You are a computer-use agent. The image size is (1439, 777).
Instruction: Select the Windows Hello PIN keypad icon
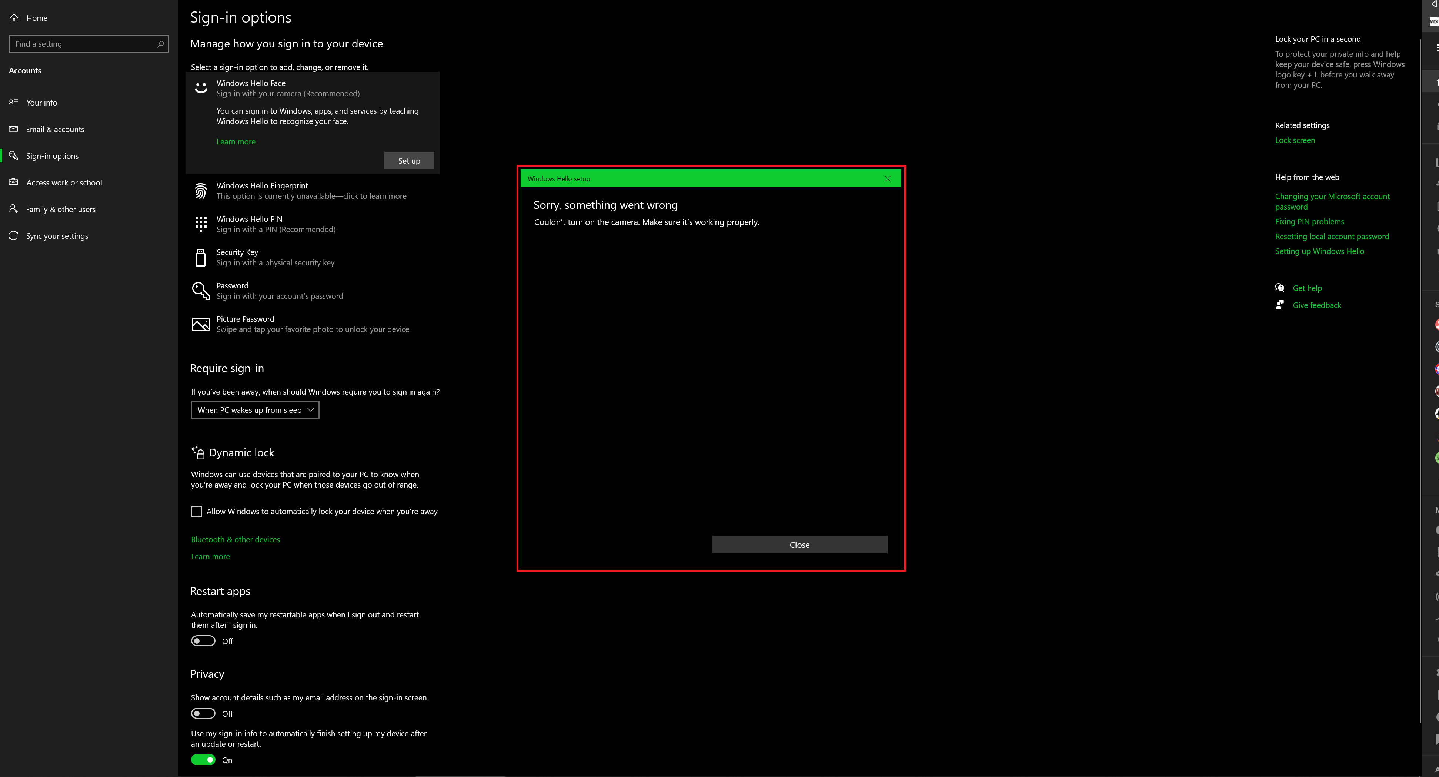tap(201, 224)
